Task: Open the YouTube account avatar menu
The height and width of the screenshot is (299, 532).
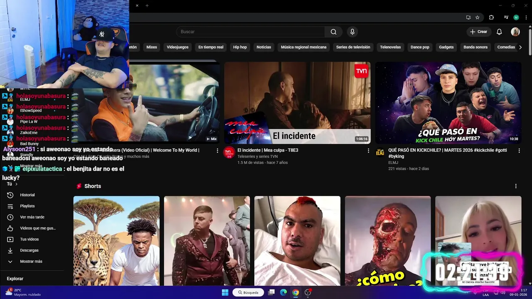Action: pyautogui.click(x=515, y=32)
